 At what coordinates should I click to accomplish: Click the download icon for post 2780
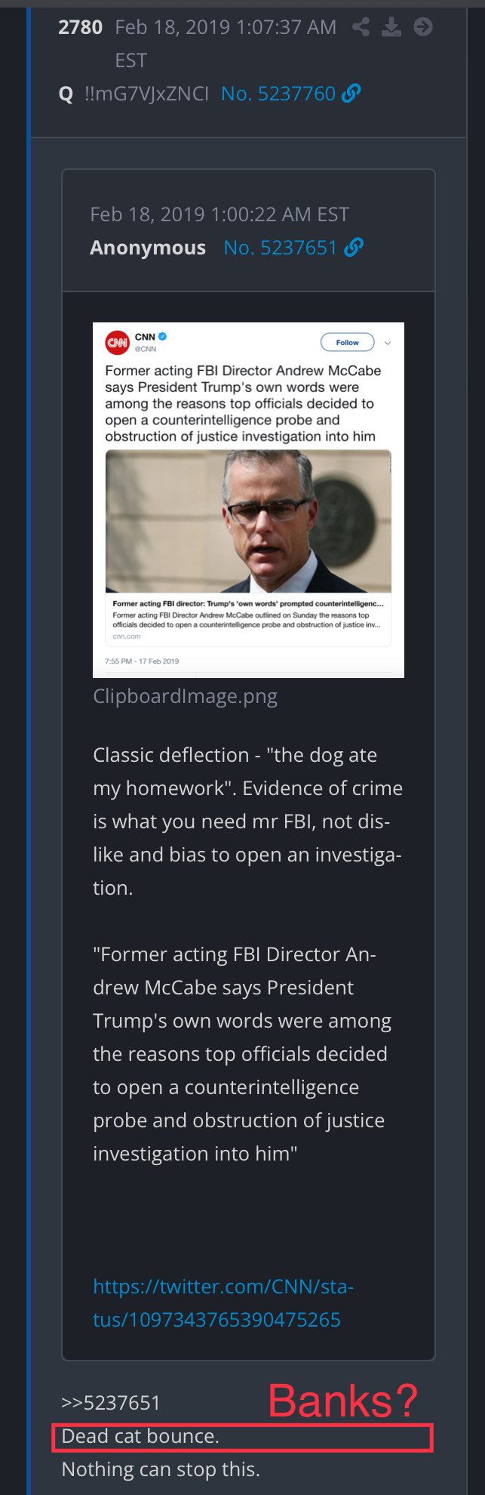(391, 28)
